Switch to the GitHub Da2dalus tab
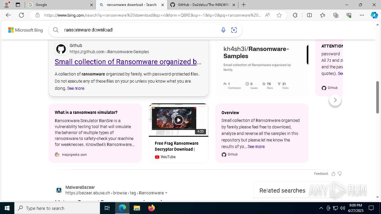Viewport: 381px width, 214px height. 202,5
